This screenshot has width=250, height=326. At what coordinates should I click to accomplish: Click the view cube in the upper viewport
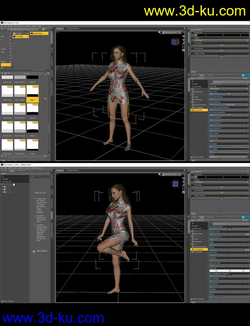click(175, 42)
